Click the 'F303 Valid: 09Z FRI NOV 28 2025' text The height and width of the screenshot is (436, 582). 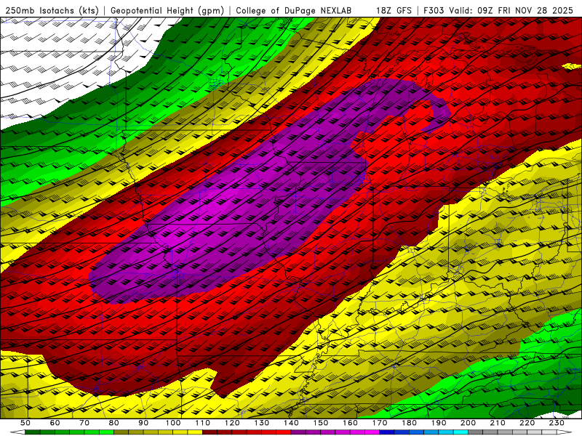pos(498,10)
